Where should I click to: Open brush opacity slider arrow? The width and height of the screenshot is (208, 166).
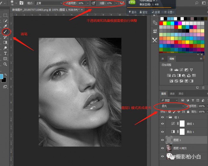pos(88,3)
